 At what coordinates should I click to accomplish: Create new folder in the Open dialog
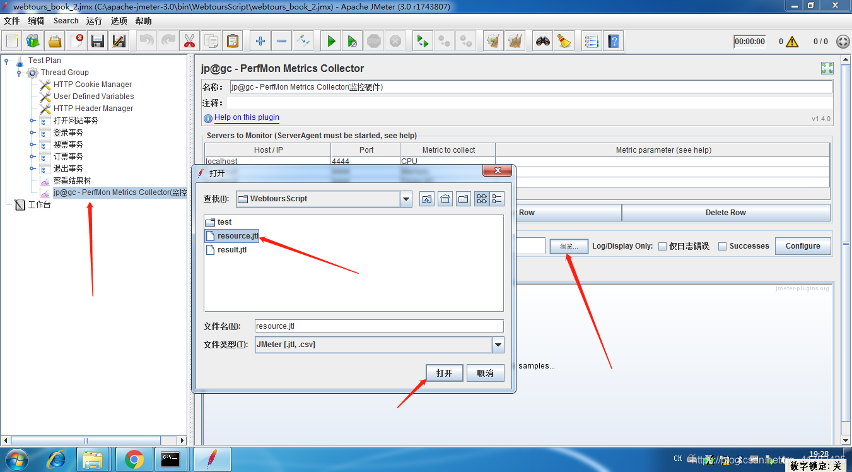click(x=464, y=199)
